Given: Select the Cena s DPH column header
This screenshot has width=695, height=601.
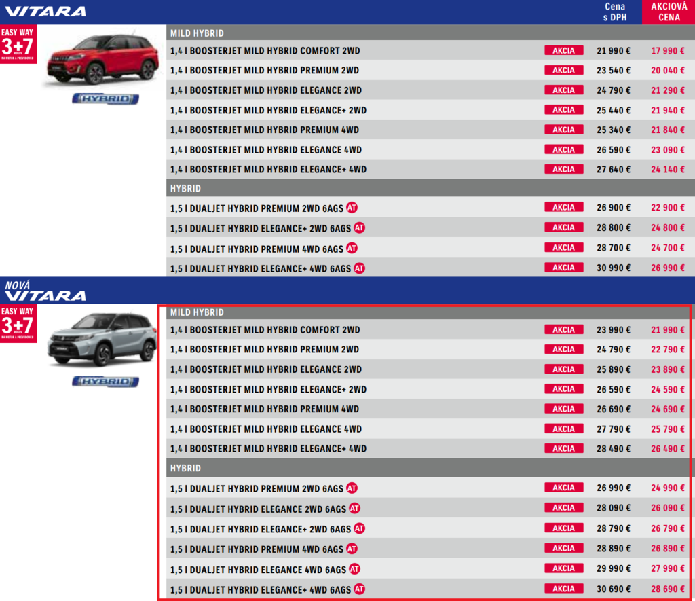Looking at the screenshot, I should (615, 12).
